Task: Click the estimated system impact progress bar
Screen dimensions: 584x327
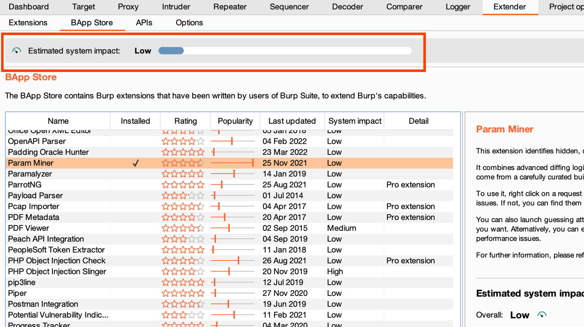Action: 285,51
